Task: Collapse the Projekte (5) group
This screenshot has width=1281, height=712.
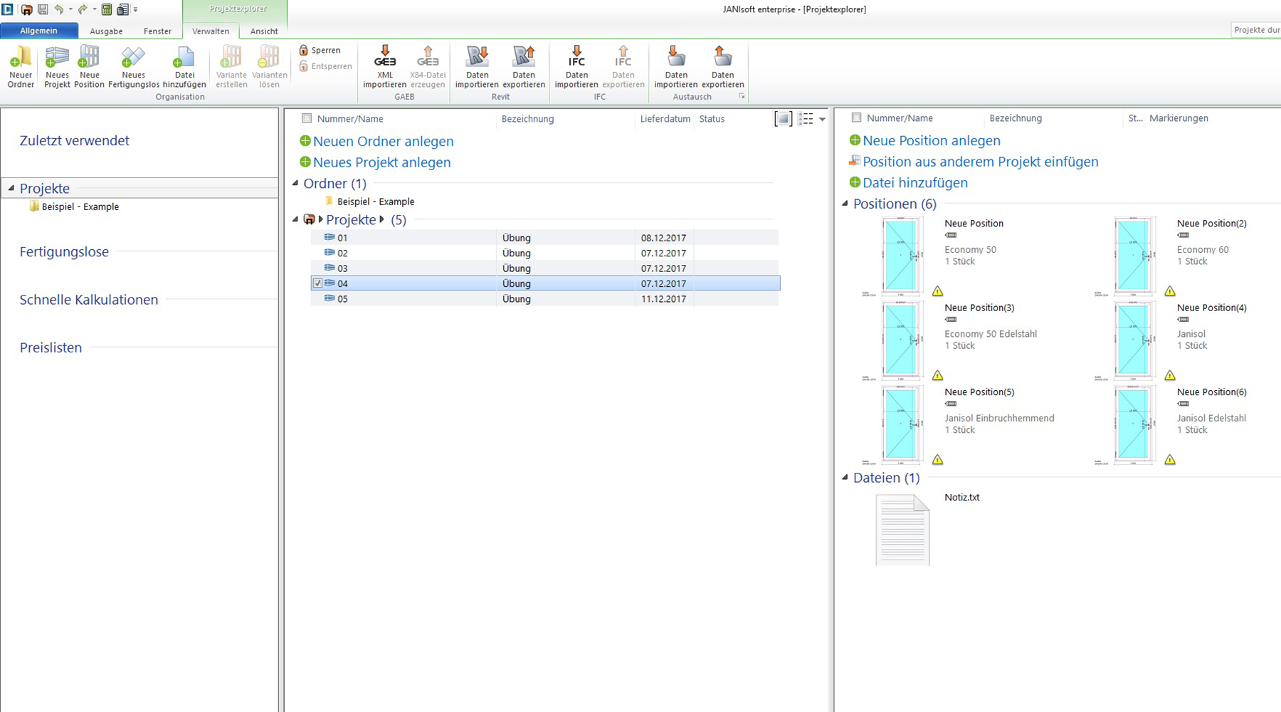Action: coord(295,219)
